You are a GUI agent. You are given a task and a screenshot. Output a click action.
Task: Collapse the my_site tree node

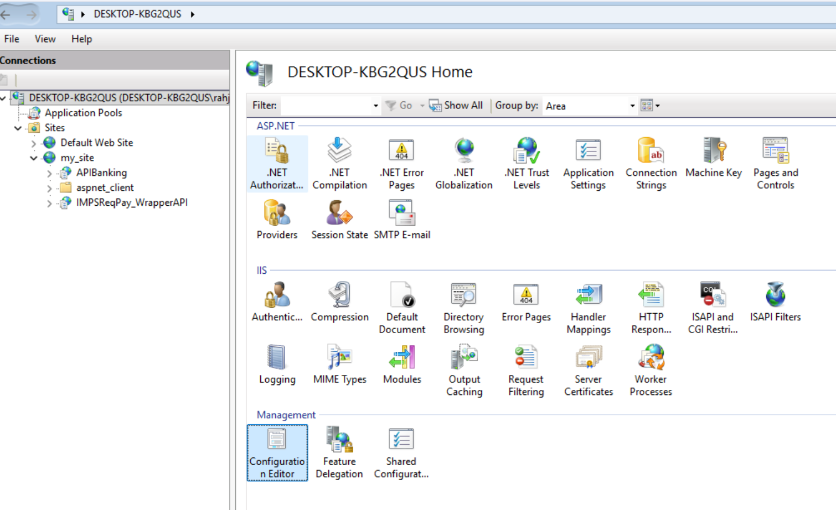pos(34,158)
